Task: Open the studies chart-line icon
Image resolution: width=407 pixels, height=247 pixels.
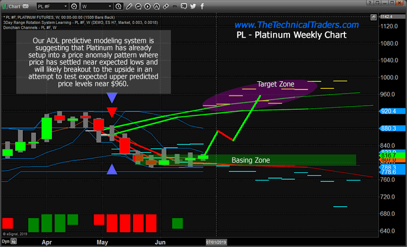Action: [x=138, y=7]
